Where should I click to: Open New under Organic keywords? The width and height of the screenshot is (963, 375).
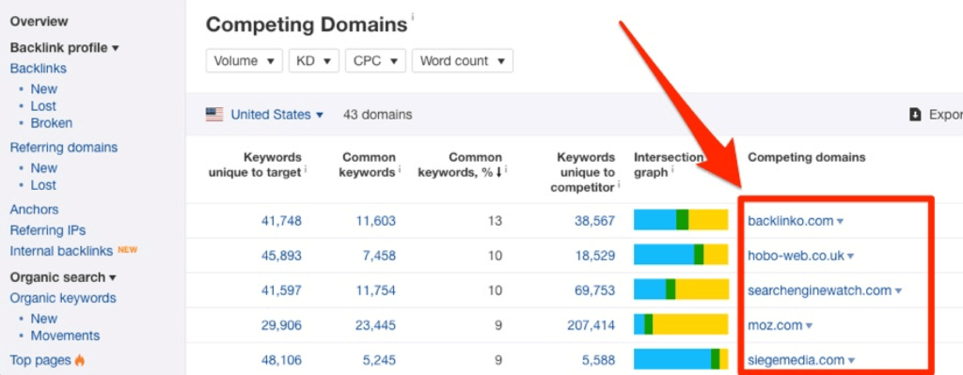pyautogui.click(x=43, y=320)
